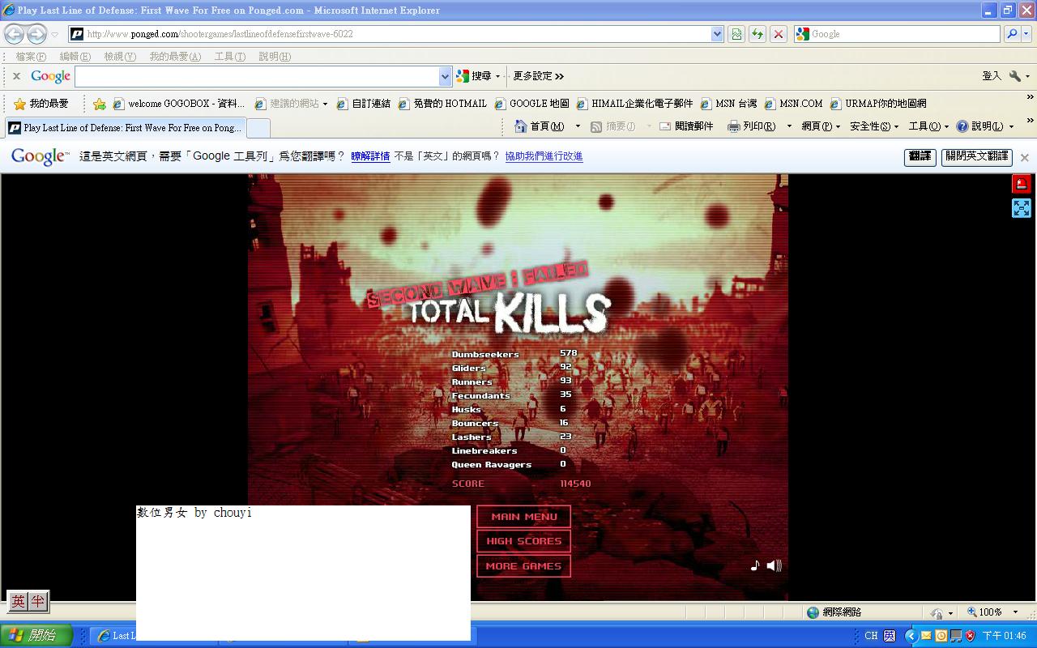
Task: Click the printer 列印 icon
Action: pyautogui.click(x=734, y=126)
